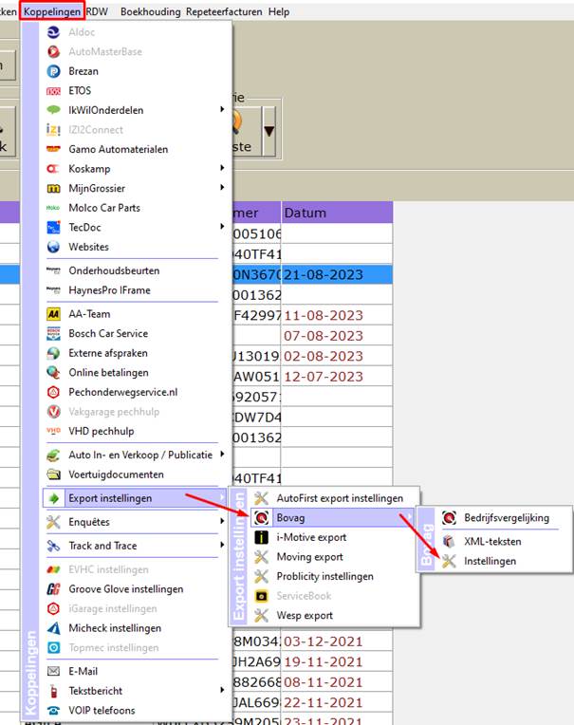This screenshot has height=725, width=574.
Task: Click the E-Mail envelope icon
Action: coord(54,671)
